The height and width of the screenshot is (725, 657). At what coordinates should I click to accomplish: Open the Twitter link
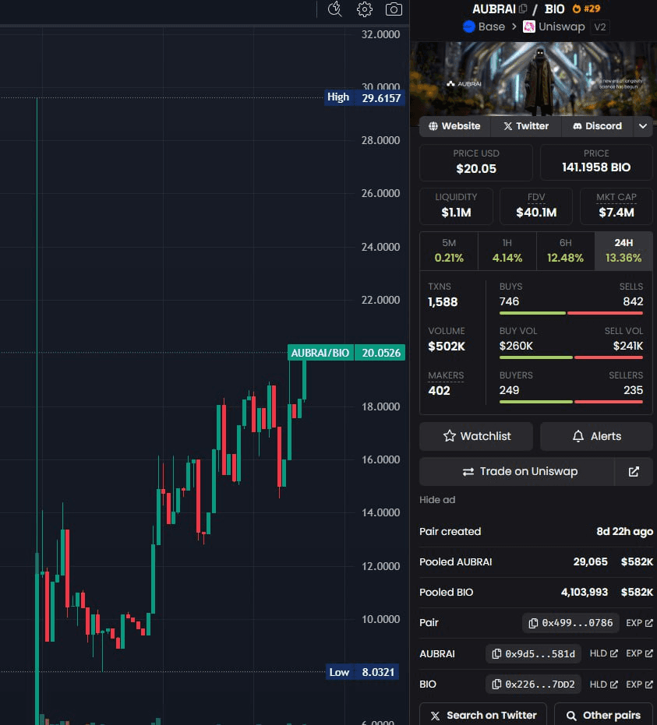point(526,126)
